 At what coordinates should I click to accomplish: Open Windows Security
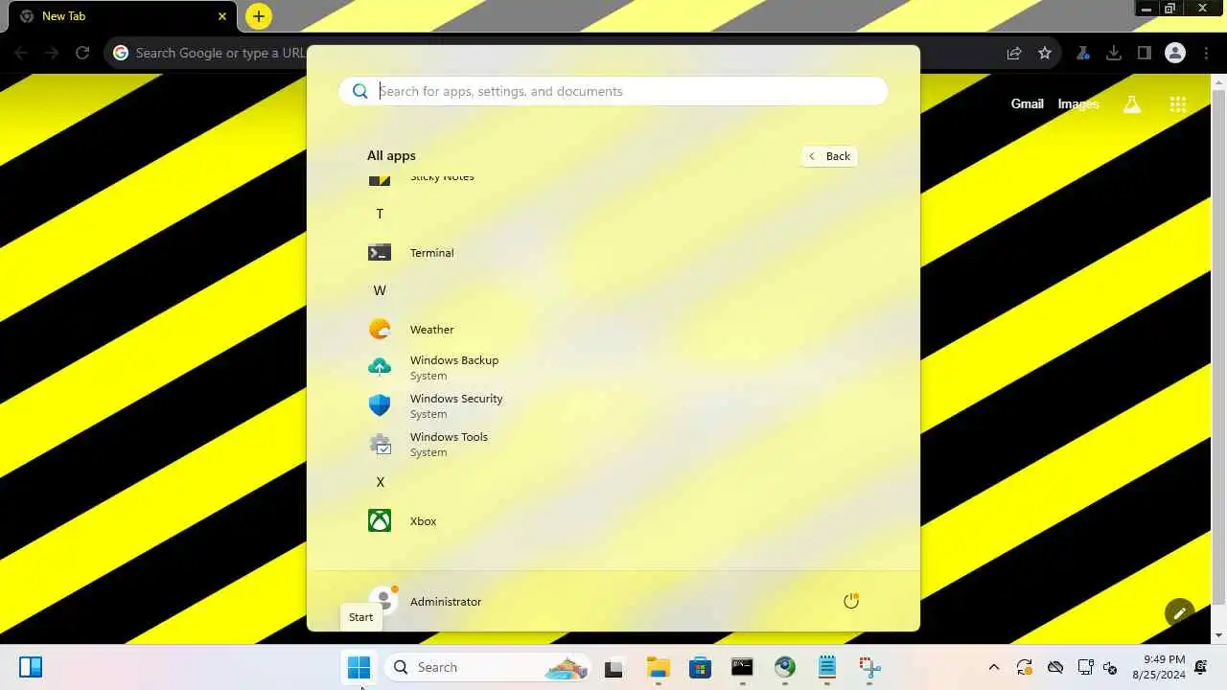pos(613,406)
